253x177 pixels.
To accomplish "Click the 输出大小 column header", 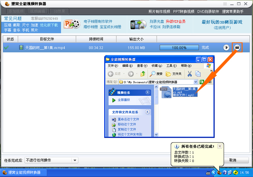I will (x=136, y=39).
